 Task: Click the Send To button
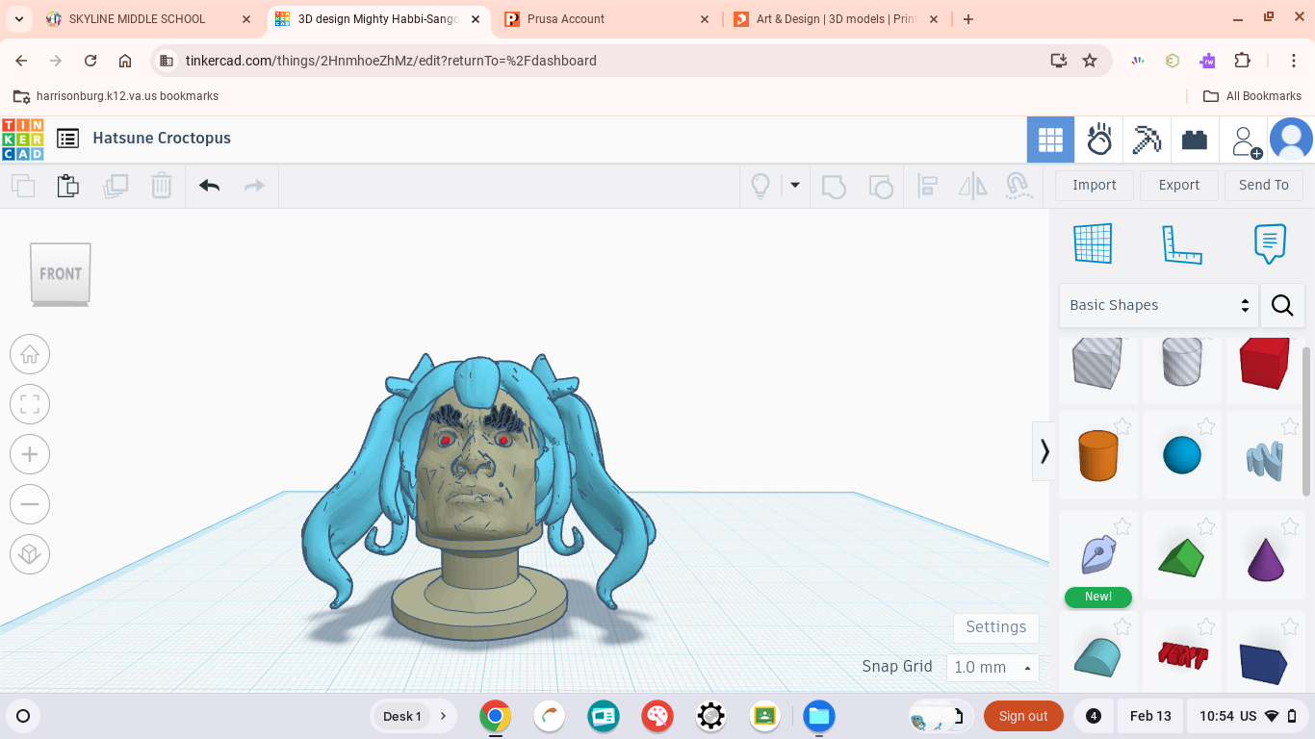pos(1264,185)
